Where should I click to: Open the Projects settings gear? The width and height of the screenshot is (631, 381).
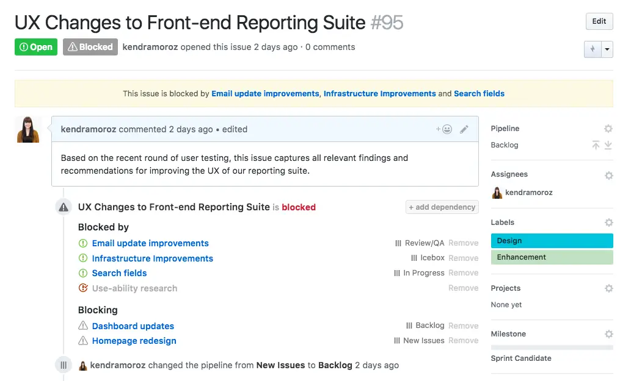click(x=609, y=288)
